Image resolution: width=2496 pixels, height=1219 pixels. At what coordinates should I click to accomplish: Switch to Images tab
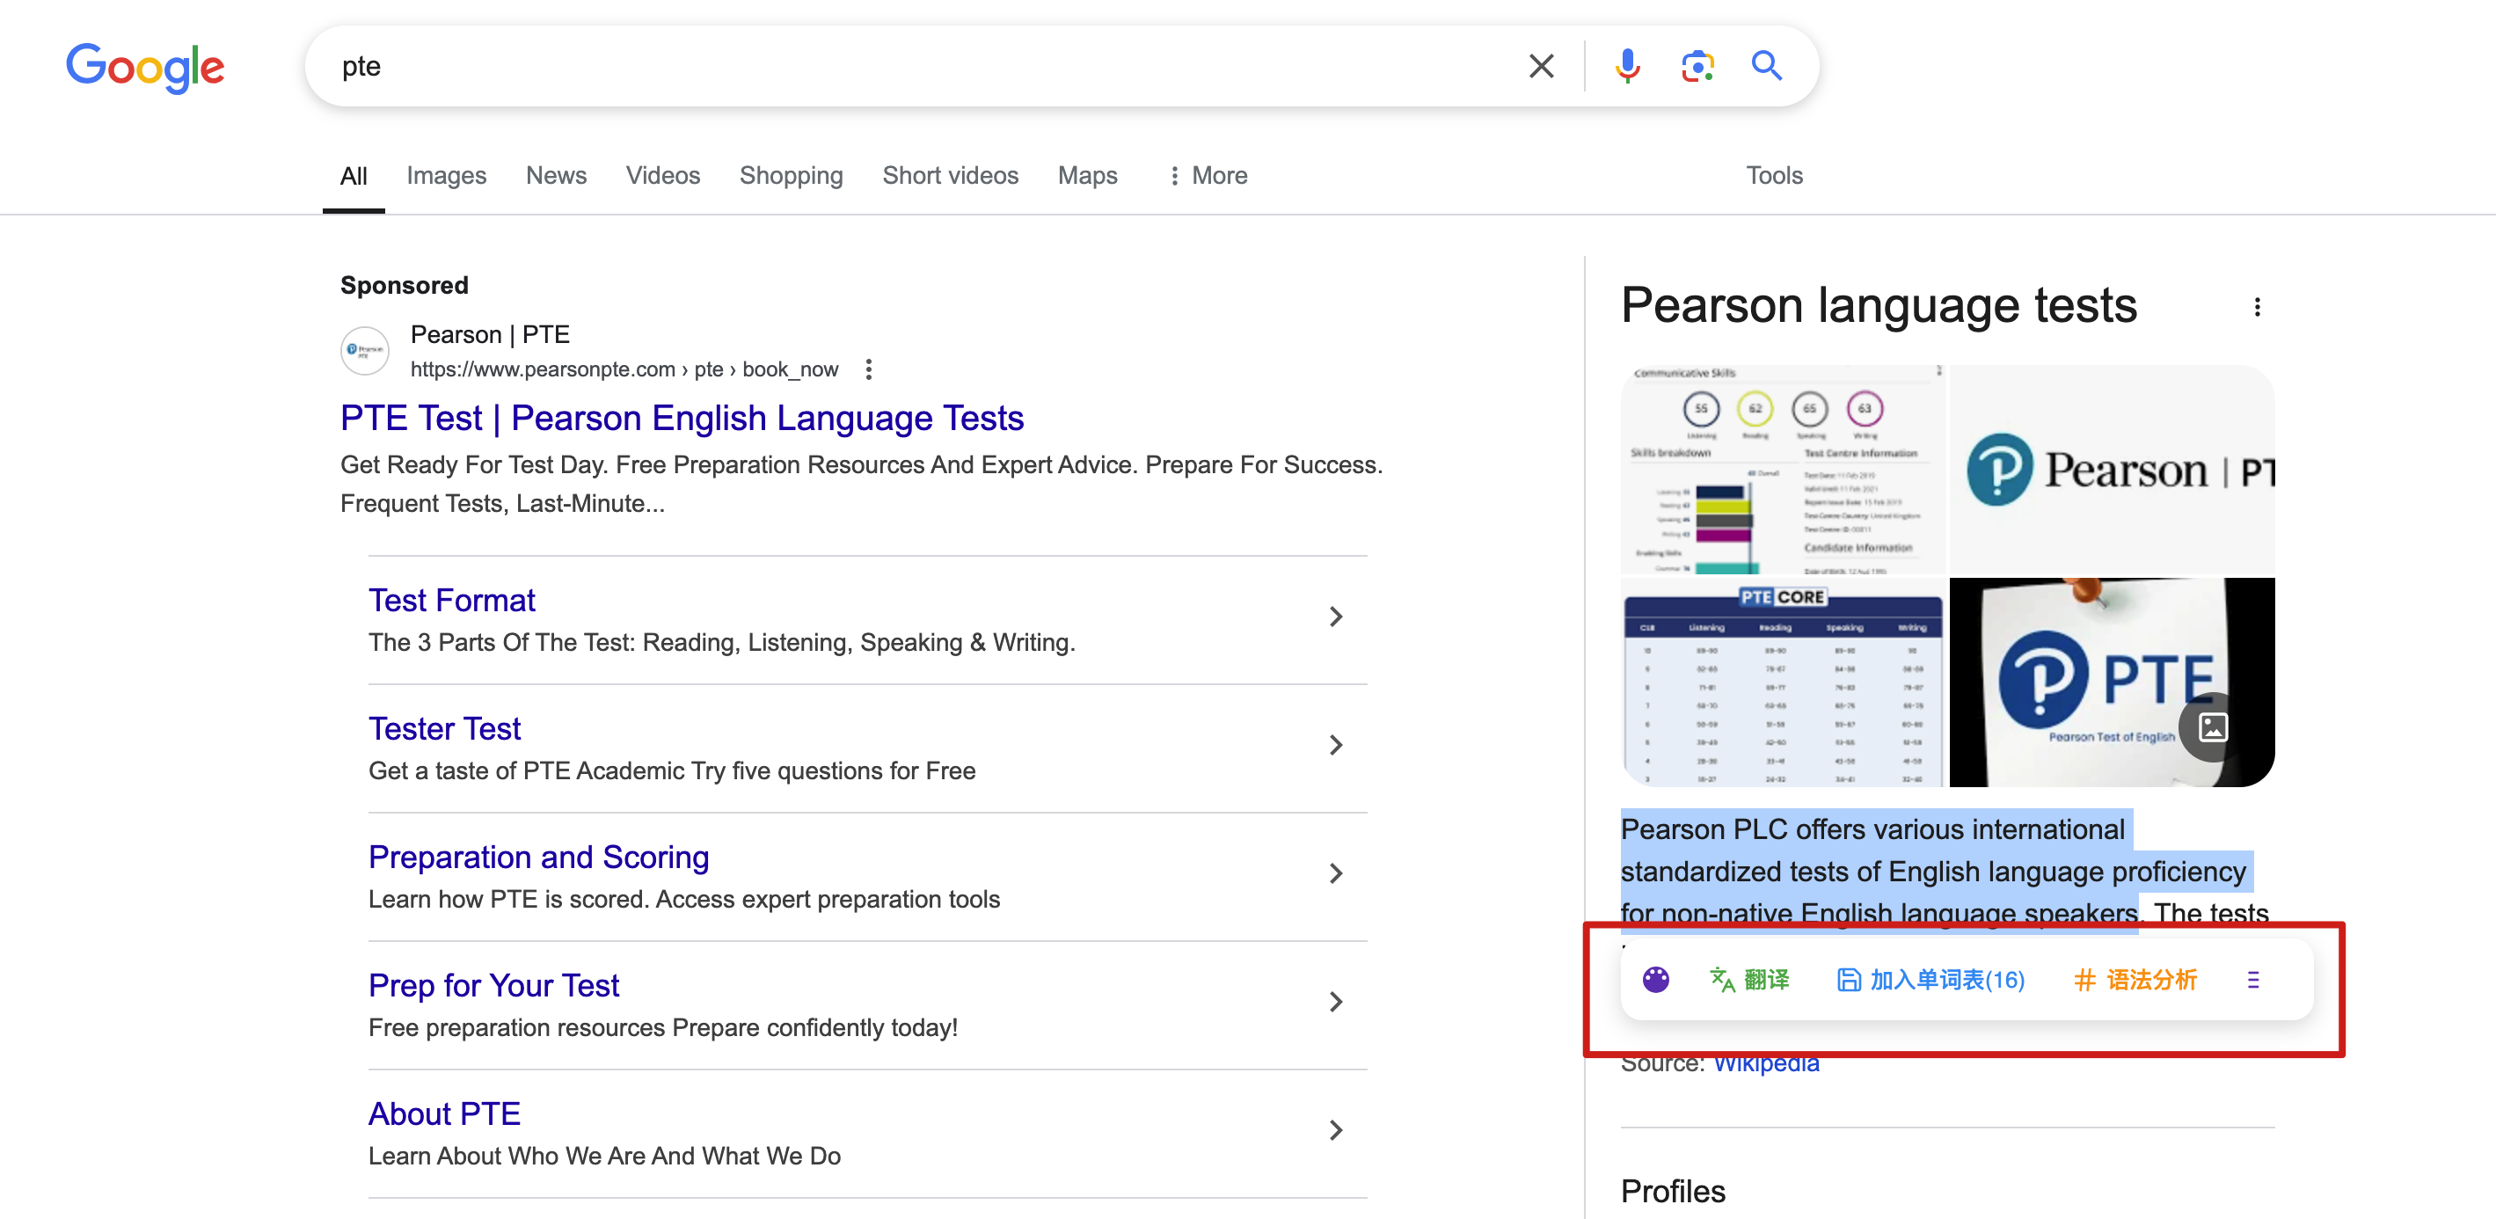(446, 175)
